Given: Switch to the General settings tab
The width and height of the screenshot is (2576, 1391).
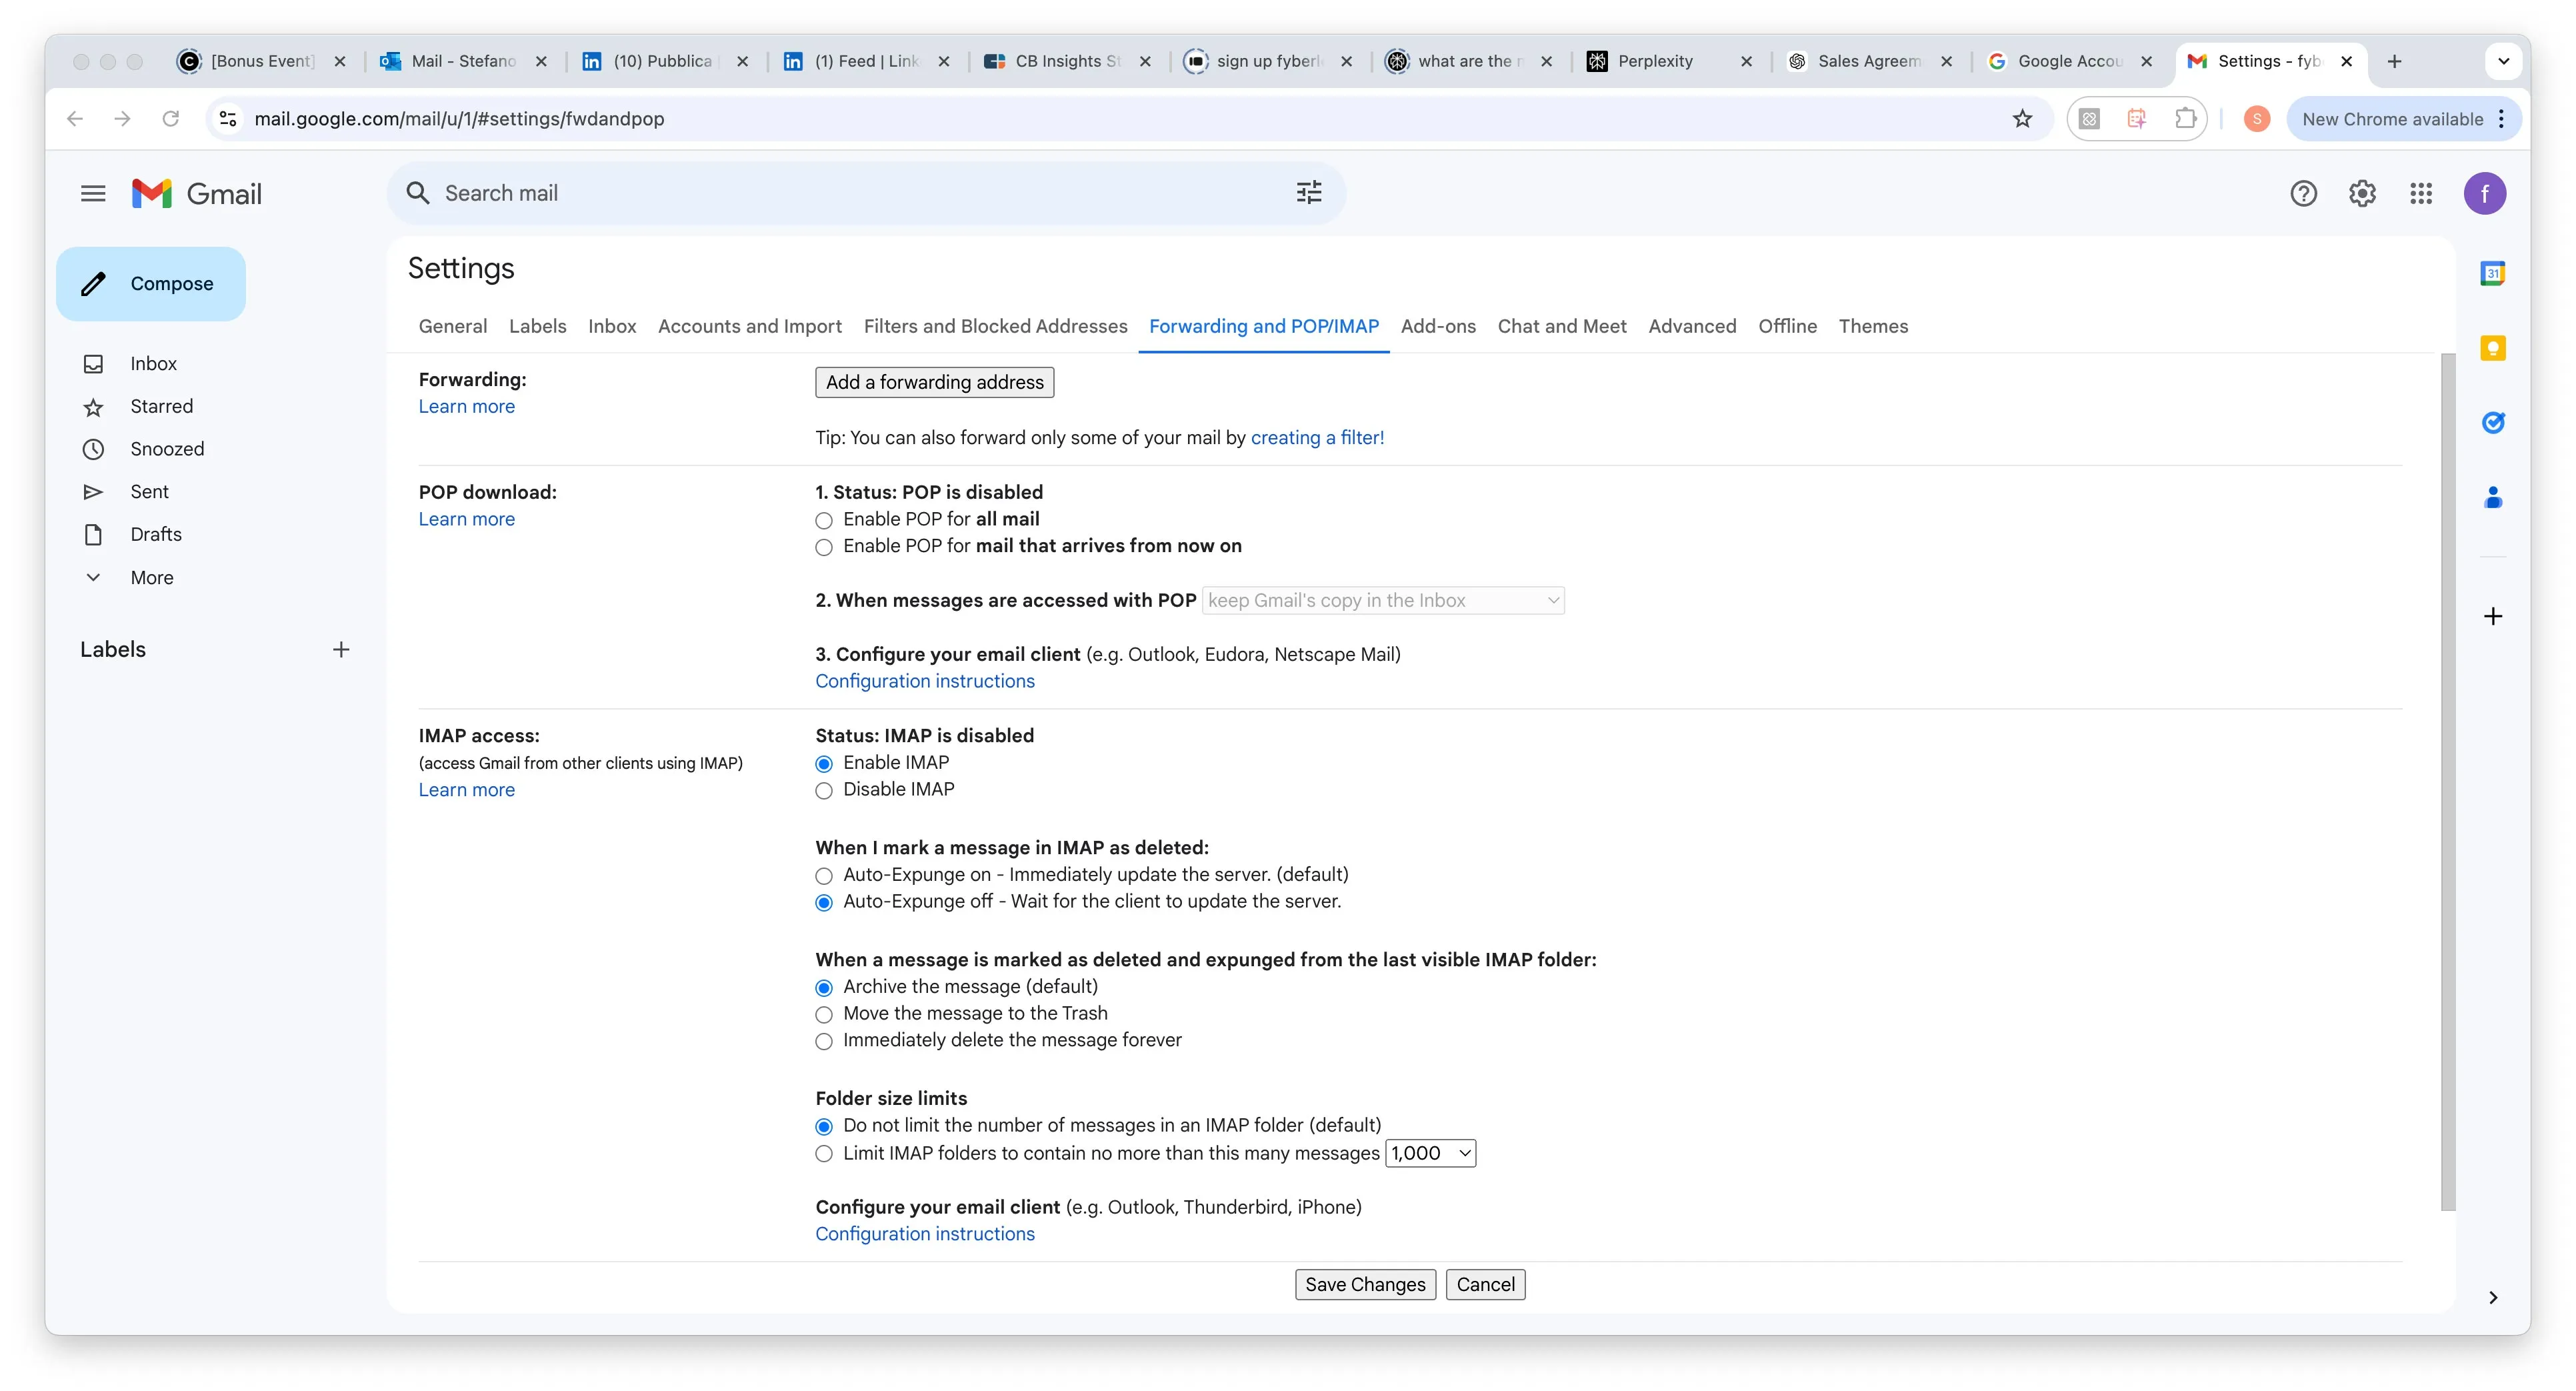Looking at the screenshot, I should pos(453,326).
